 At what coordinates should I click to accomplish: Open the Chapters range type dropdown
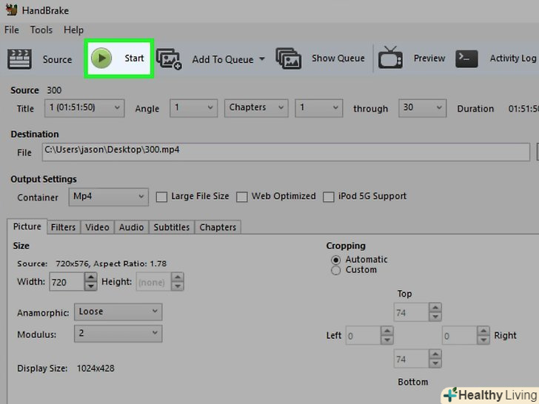coord(256,108)
